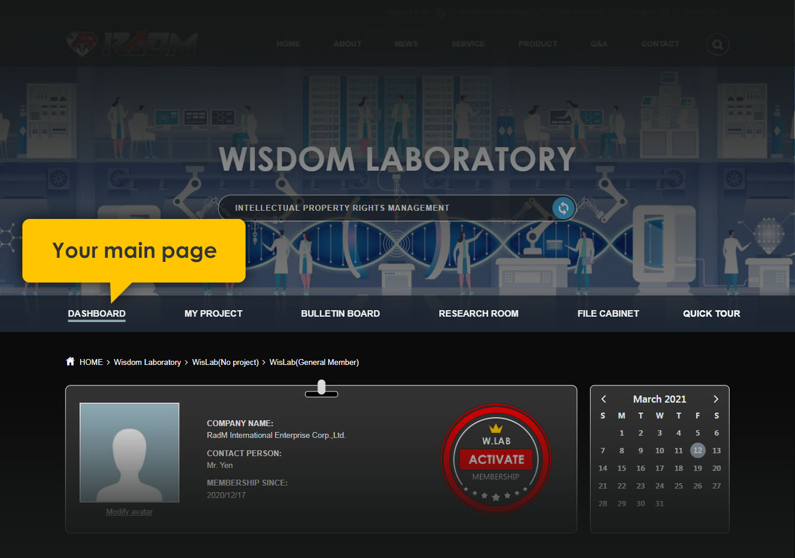Screen dimensions: 795x558
Task: Click the Modify avatar link
Action: (129, 512)
